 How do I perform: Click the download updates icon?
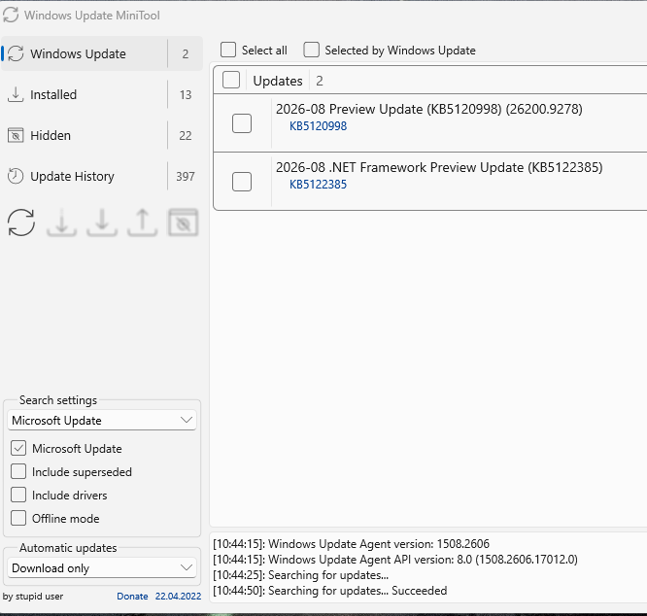(x=61, y=222)
